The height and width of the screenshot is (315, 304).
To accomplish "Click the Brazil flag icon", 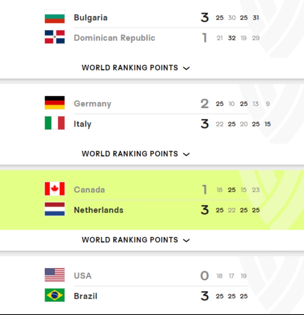I will click(55, 295).
